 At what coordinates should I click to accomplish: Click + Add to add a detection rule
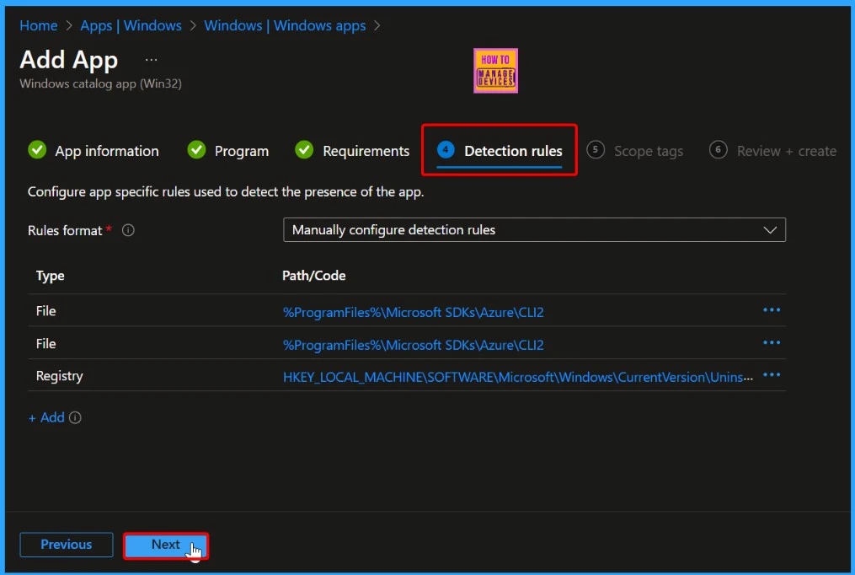pos(46,418)
